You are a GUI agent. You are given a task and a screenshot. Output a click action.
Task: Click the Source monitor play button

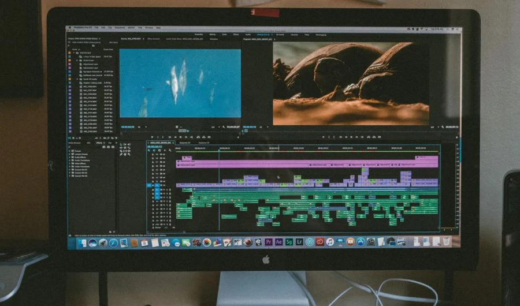tap(180, 137)
